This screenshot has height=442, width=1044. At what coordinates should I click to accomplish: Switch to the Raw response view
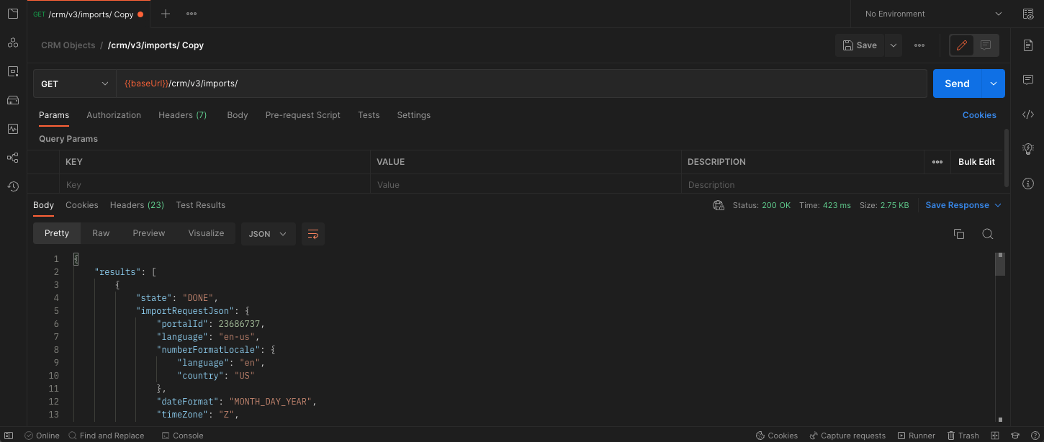(x=101, y=233)
